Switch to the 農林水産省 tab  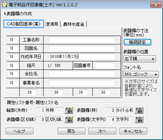pyautogui.click(x=73, y=24)
